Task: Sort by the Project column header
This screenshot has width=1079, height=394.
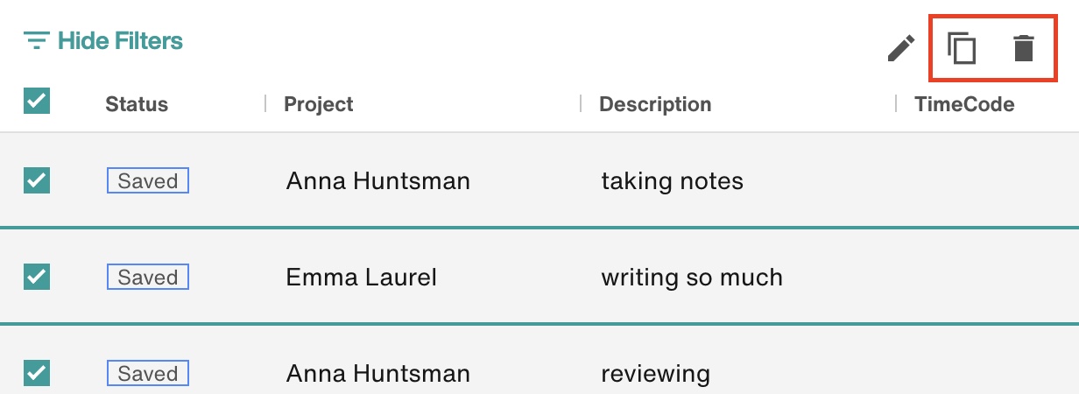Action: [319, 104]
